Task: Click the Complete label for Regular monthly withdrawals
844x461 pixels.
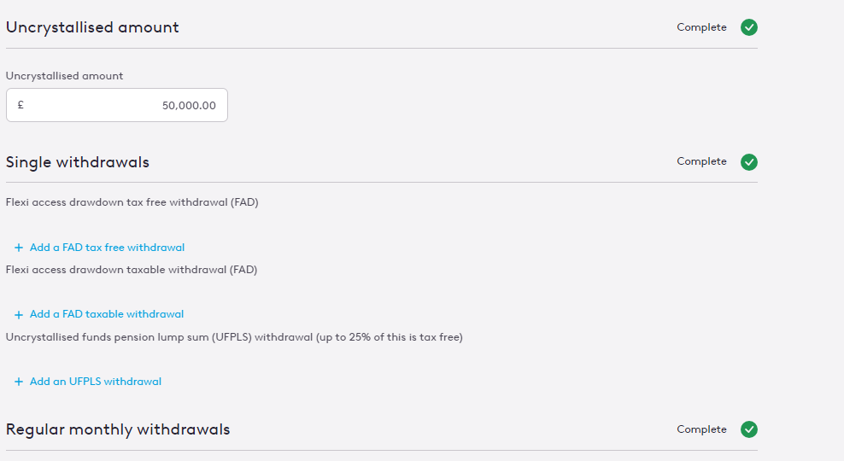Action: pyautogui.click(x=701, y=429)
